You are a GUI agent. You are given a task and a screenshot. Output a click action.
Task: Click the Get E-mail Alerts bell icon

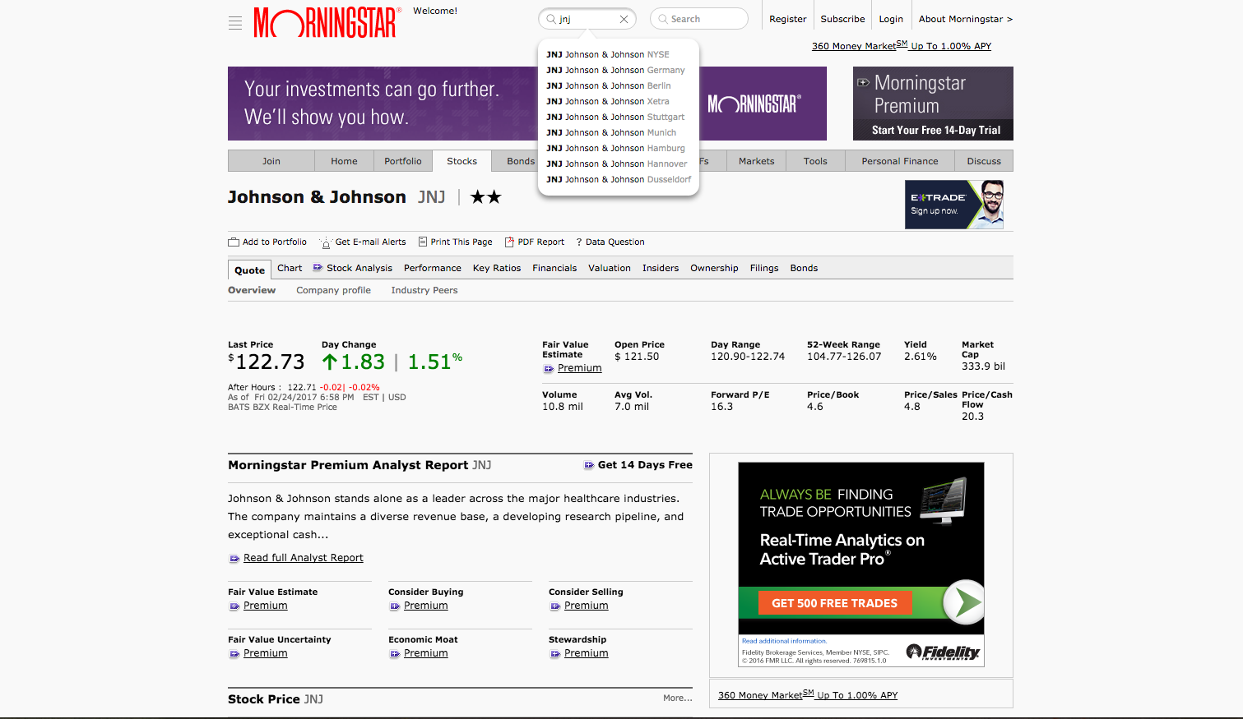pyautogui.click(x=326, y=242)
